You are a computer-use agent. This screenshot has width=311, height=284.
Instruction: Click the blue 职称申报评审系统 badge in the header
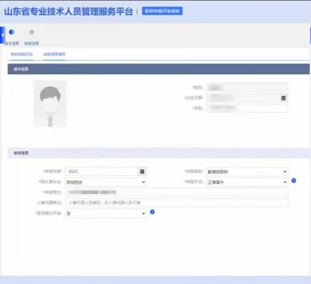(x=162, y=11)
